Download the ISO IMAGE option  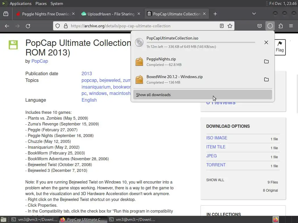(x=217, y=138)
